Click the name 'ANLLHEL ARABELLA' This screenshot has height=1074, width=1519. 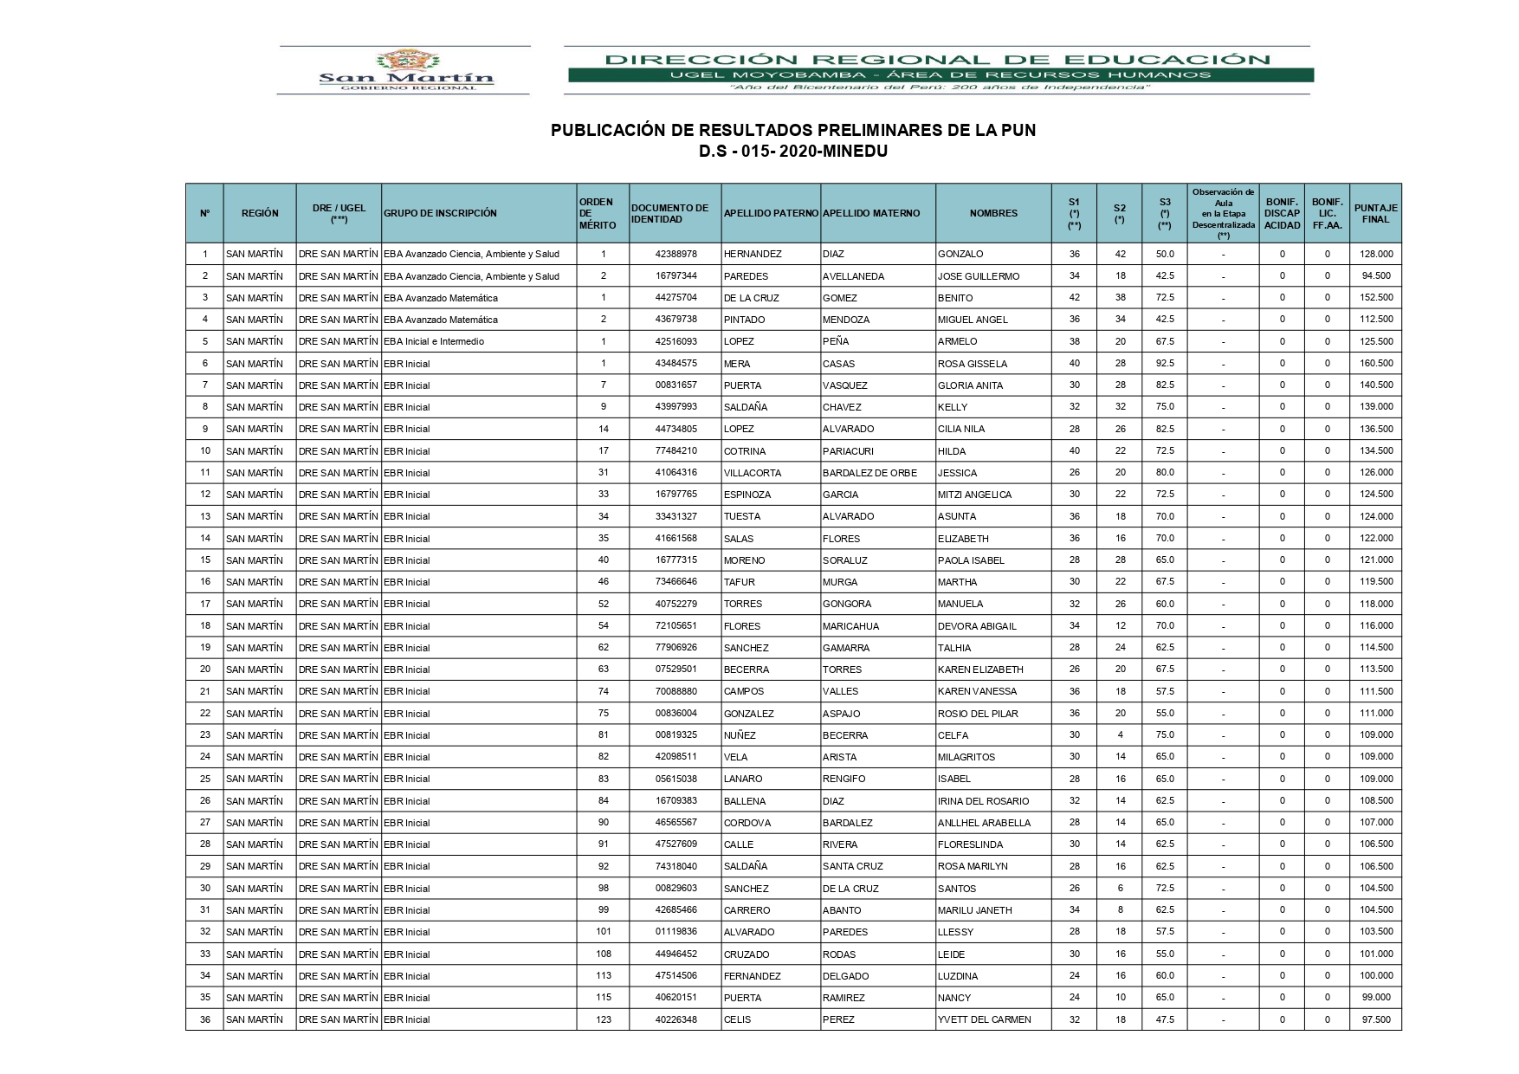tap(984, 823)
